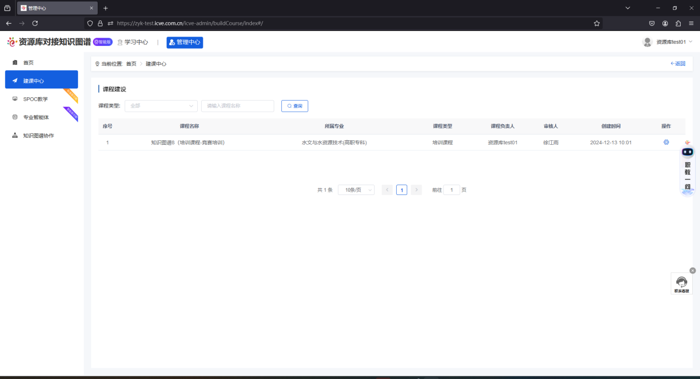Click the 资源库对接知识图谱 logo
This screenshot has width=700, height=379.
point(49,42)
